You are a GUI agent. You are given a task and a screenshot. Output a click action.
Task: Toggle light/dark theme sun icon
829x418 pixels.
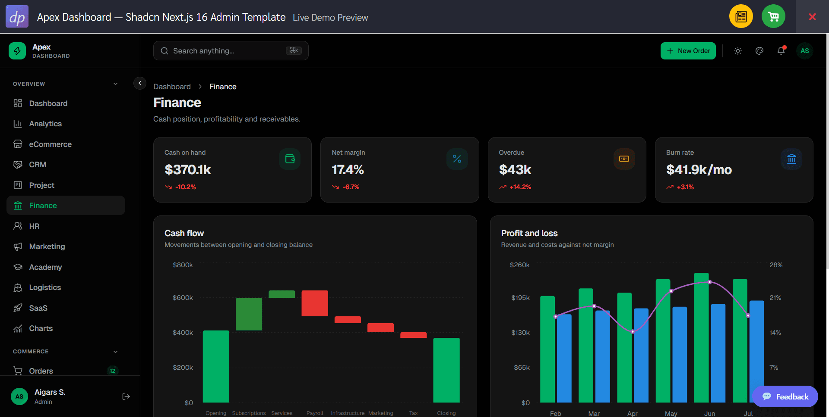point(738,51)
